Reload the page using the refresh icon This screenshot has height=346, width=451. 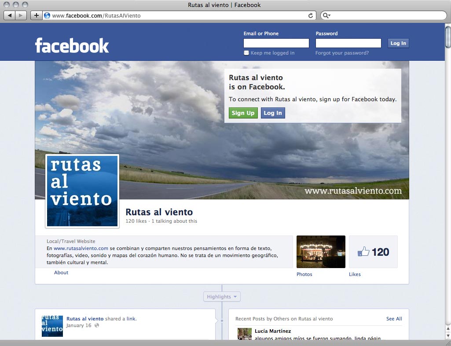(311, 15)
